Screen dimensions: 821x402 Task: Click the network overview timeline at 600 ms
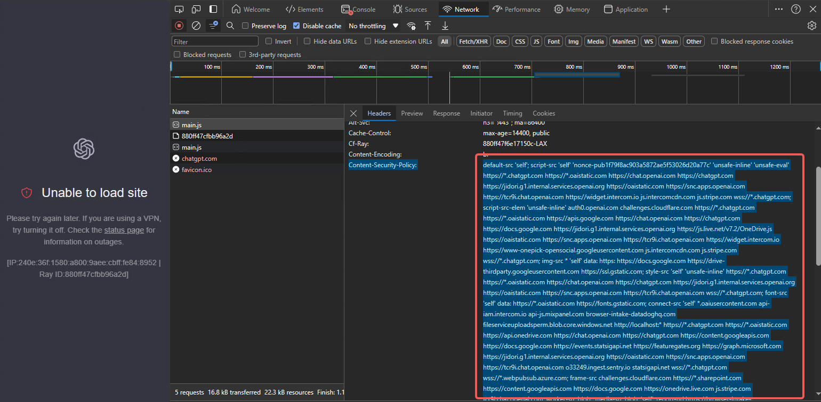[x=470, y=67]
